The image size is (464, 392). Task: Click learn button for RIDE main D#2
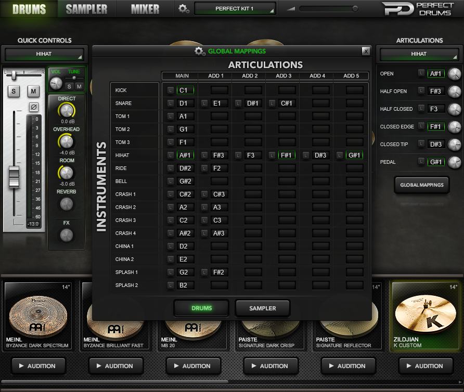click(x=171, y=168)
